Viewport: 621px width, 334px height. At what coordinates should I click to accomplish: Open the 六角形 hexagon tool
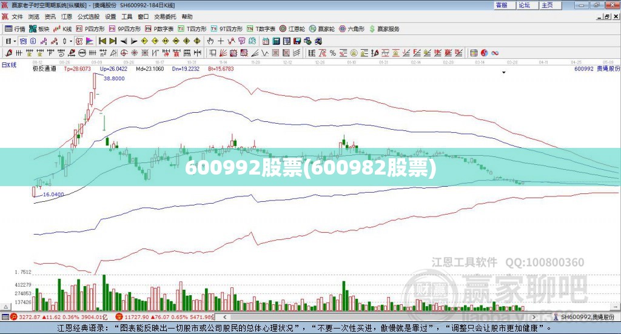coord(352,29)
